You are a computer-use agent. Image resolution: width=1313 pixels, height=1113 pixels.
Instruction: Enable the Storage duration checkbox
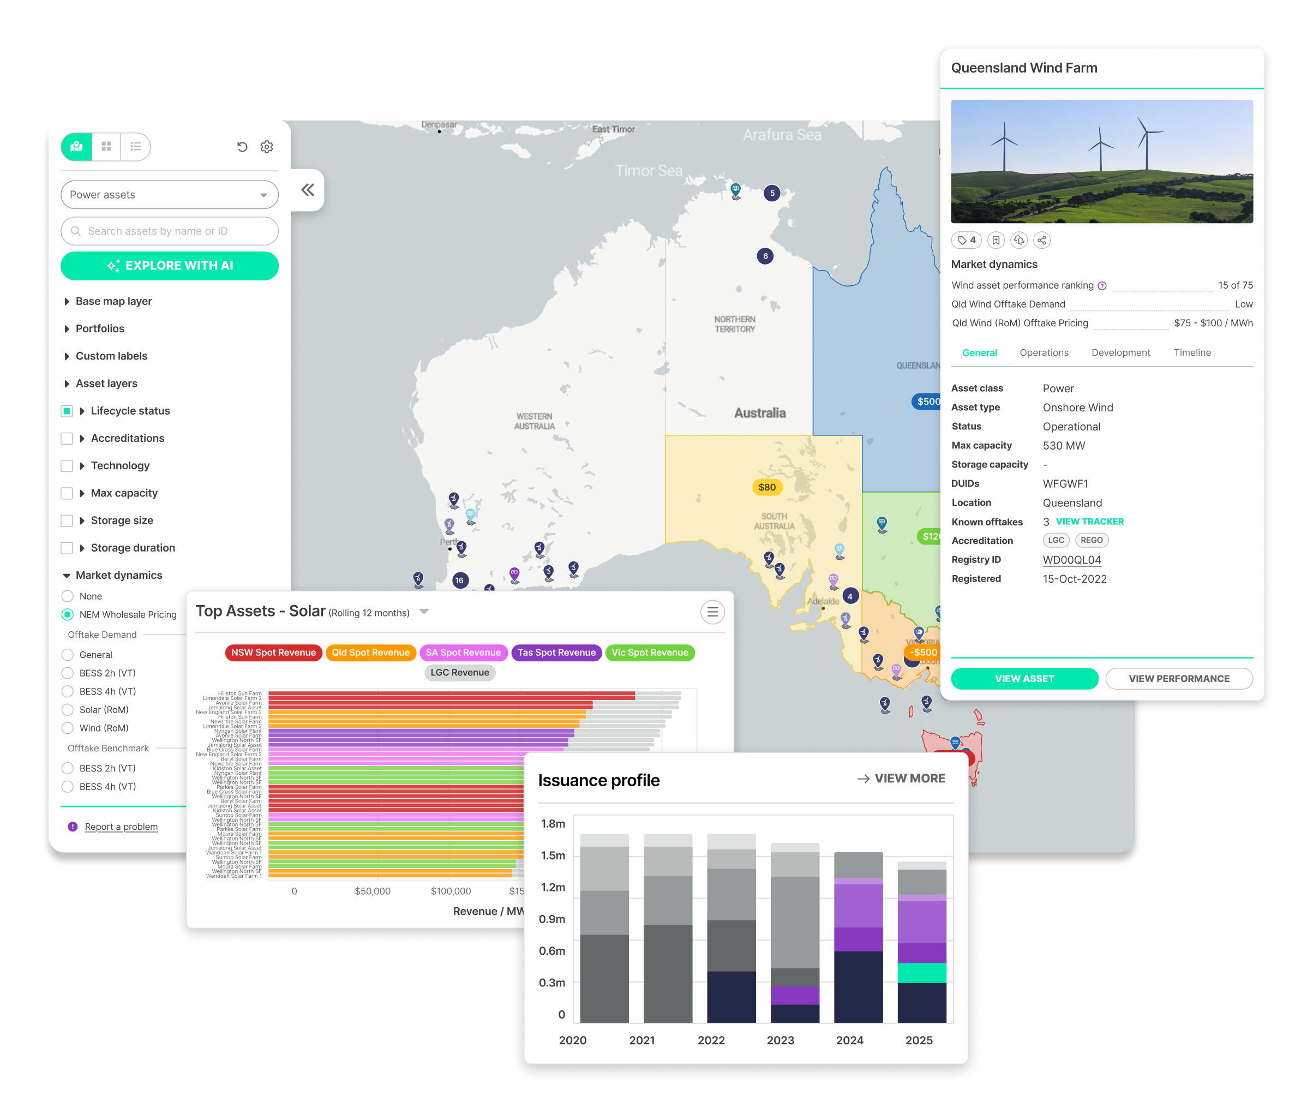(66, 548)
